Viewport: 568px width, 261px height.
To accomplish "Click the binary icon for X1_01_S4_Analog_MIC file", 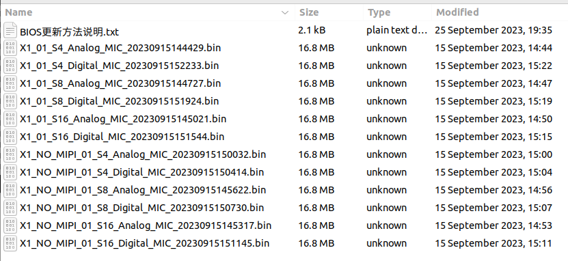I will tap(10, 48).
